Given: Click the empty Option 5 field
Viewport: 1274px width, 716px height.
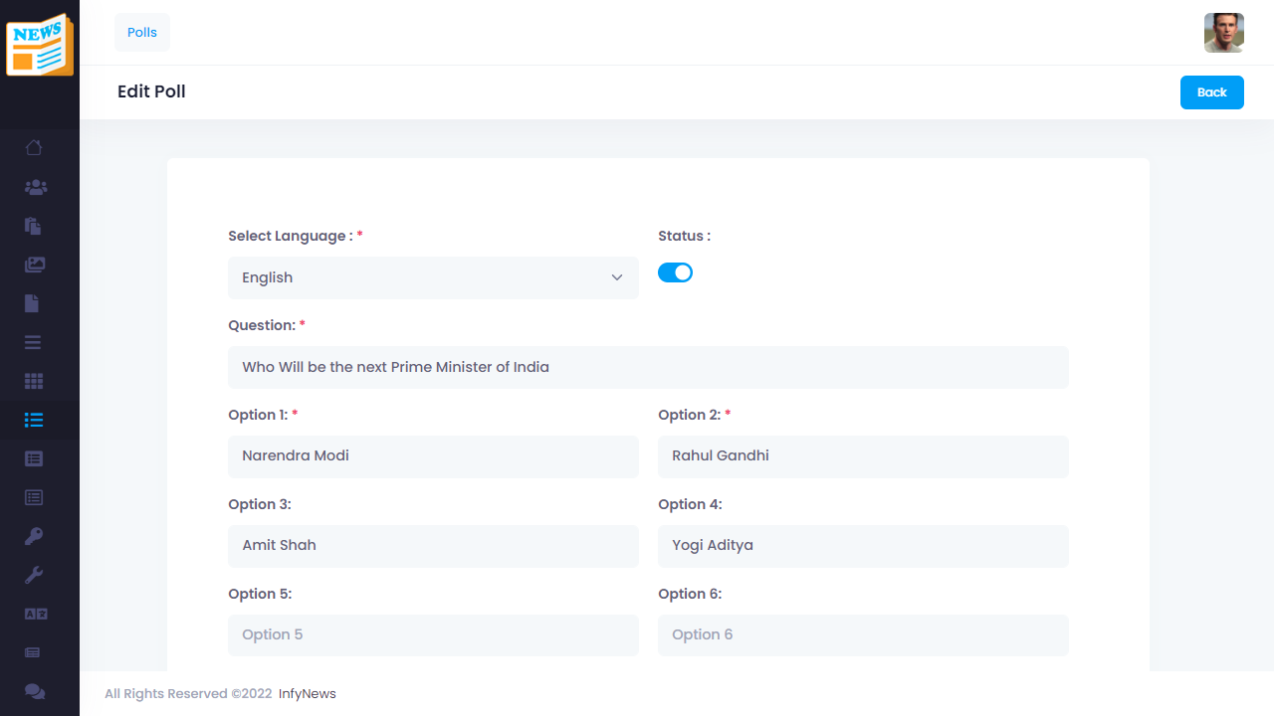Looking at the screenshot, I should click(x=433, y=635).
